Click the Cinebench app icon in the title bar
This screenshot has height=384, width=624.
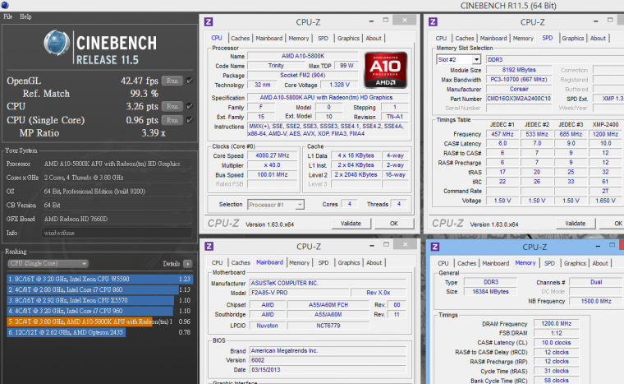(5, 5)
